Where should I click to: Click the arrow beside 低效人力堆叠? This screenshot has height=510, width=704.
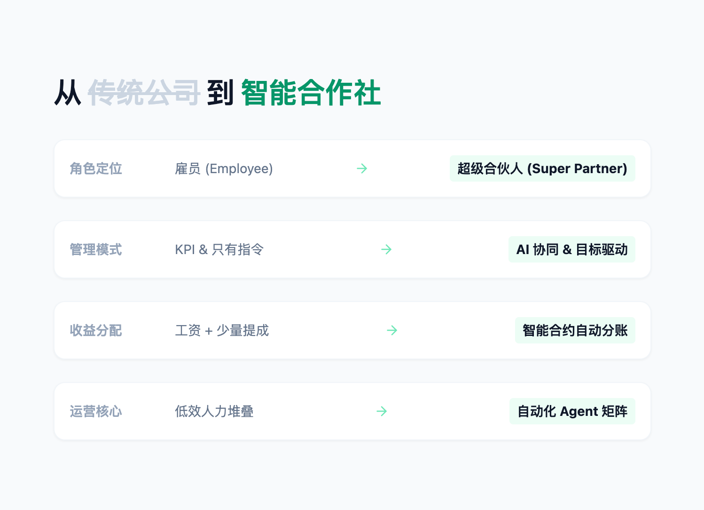pos(382,411)
